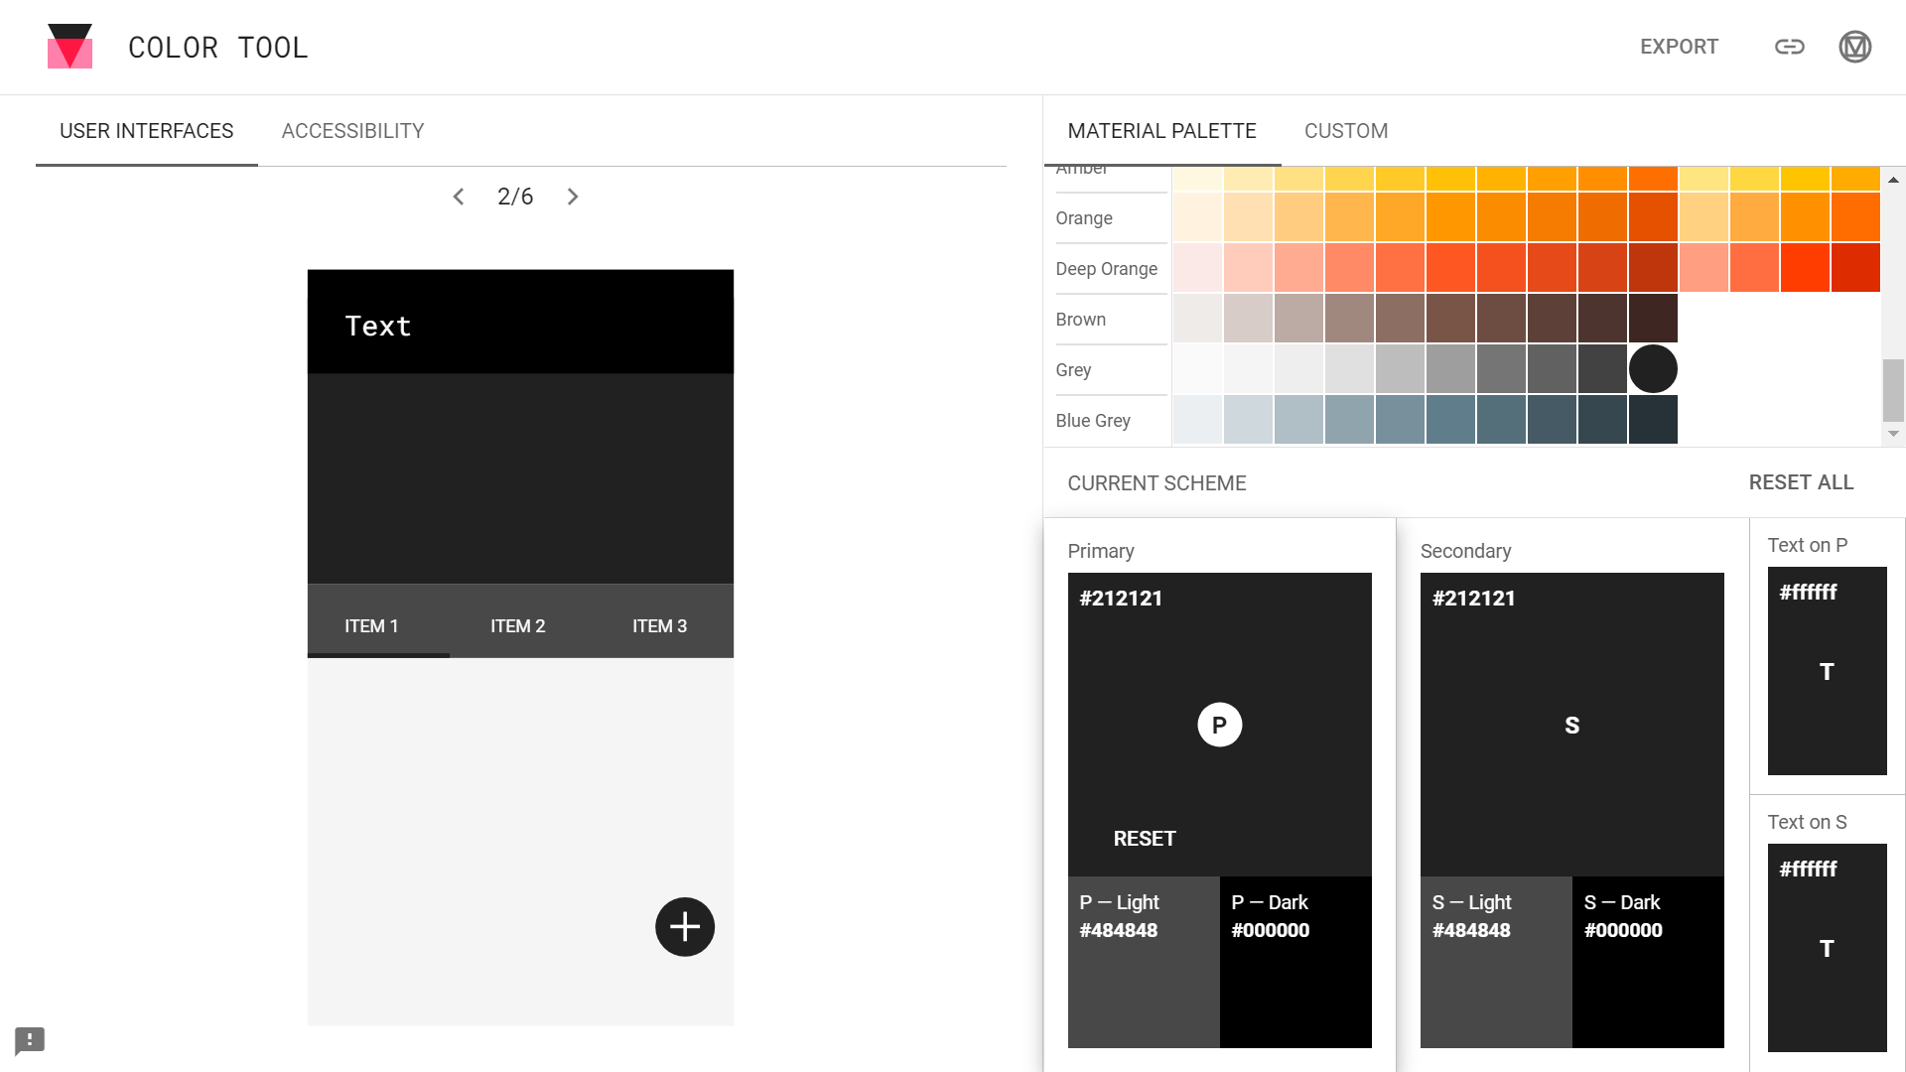
Task: Click the back navigation arrow
Action: click(x=460, y=197)
